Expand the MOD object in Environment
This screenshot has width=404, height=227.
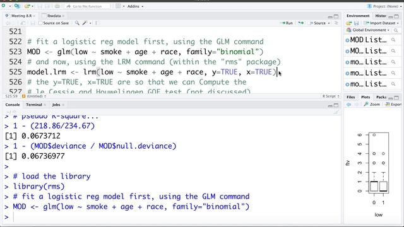click(347, 40)
